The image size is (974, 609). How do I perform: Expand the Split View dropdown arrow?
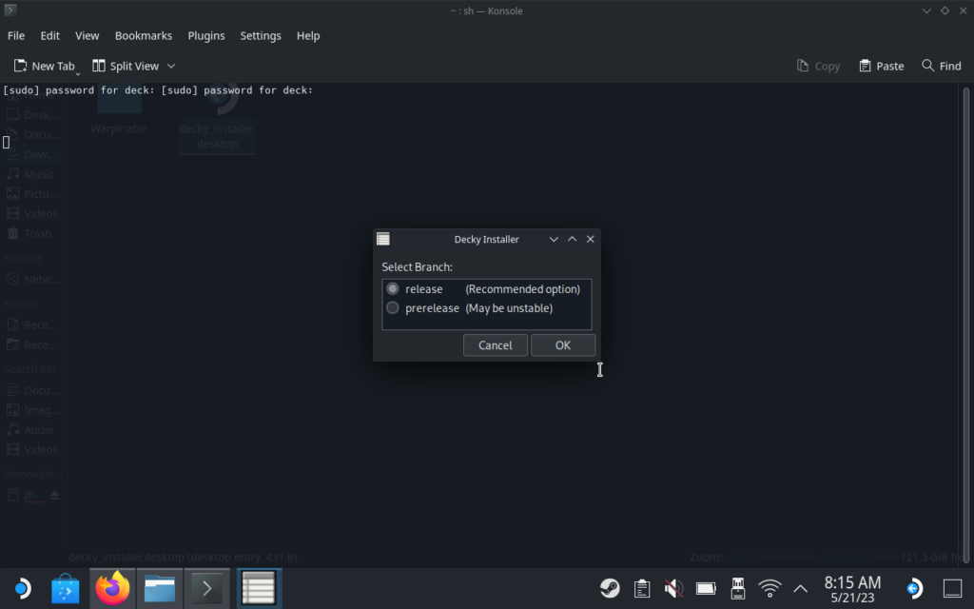pos(171,66)
